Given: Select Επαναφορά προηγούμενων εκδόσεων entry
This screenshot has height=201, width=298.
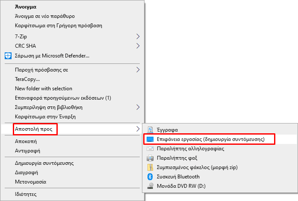Looking at the screenshot, I should pos(63,98).
